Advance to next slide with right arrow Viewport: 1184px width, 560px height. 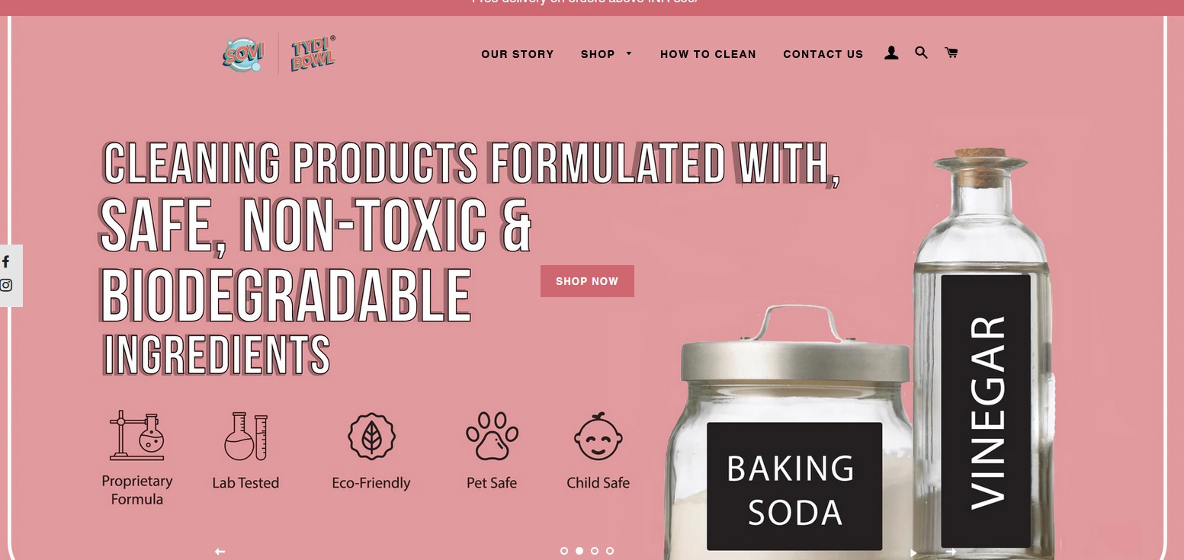tap(951, 552)
